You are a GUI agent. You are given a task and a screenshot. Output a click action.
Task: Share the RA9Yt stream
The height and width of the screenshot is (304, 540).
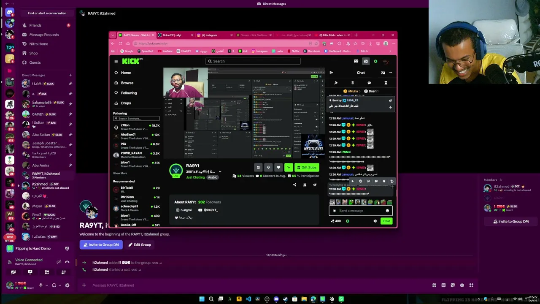coord(294,185)
